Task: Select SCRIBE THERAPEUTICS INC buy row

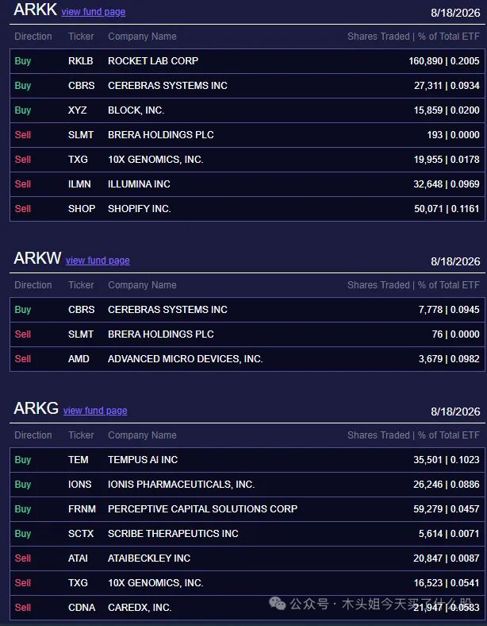Action: 247,534
